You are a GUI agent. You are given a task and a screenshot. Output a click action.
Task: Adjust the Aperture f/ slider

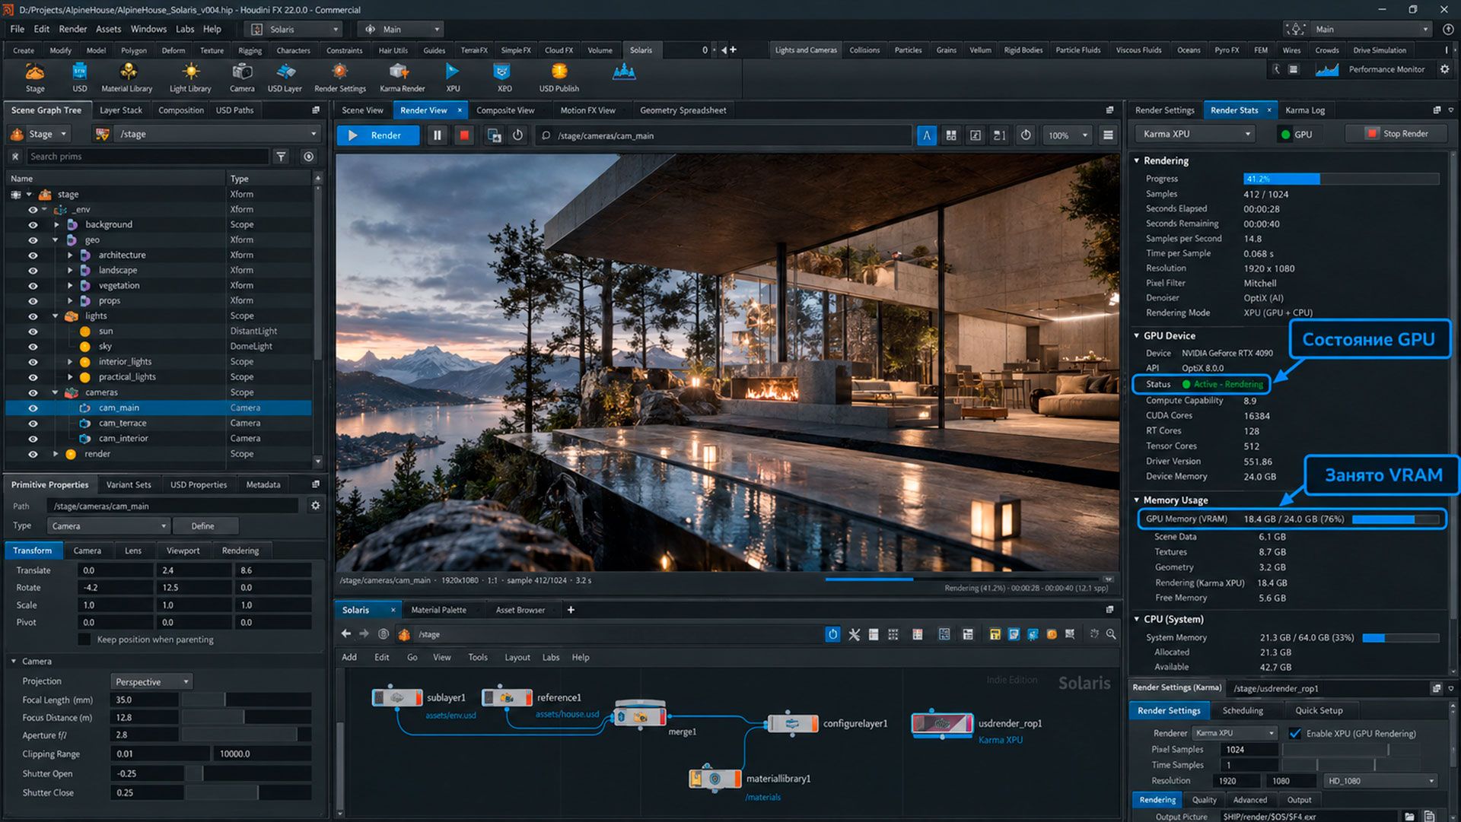pos(246,735)
